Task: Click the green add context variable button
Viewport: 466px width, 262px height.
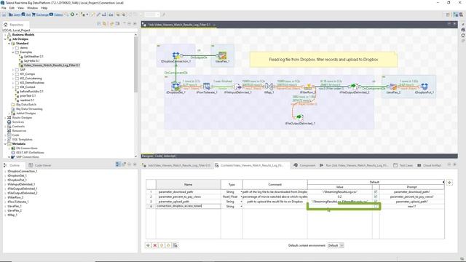Action: click(x=148, y=245)
